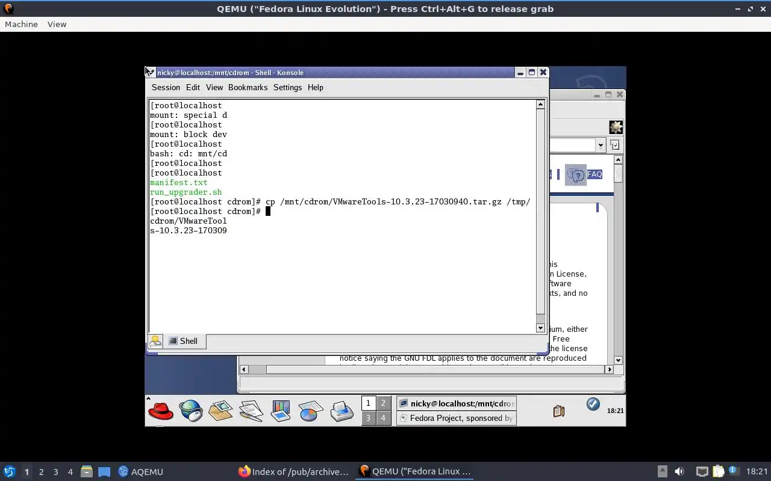This screenshot has width=771, height=481.
Task: Click the Go button beside location bar
Action: (614, 145)
